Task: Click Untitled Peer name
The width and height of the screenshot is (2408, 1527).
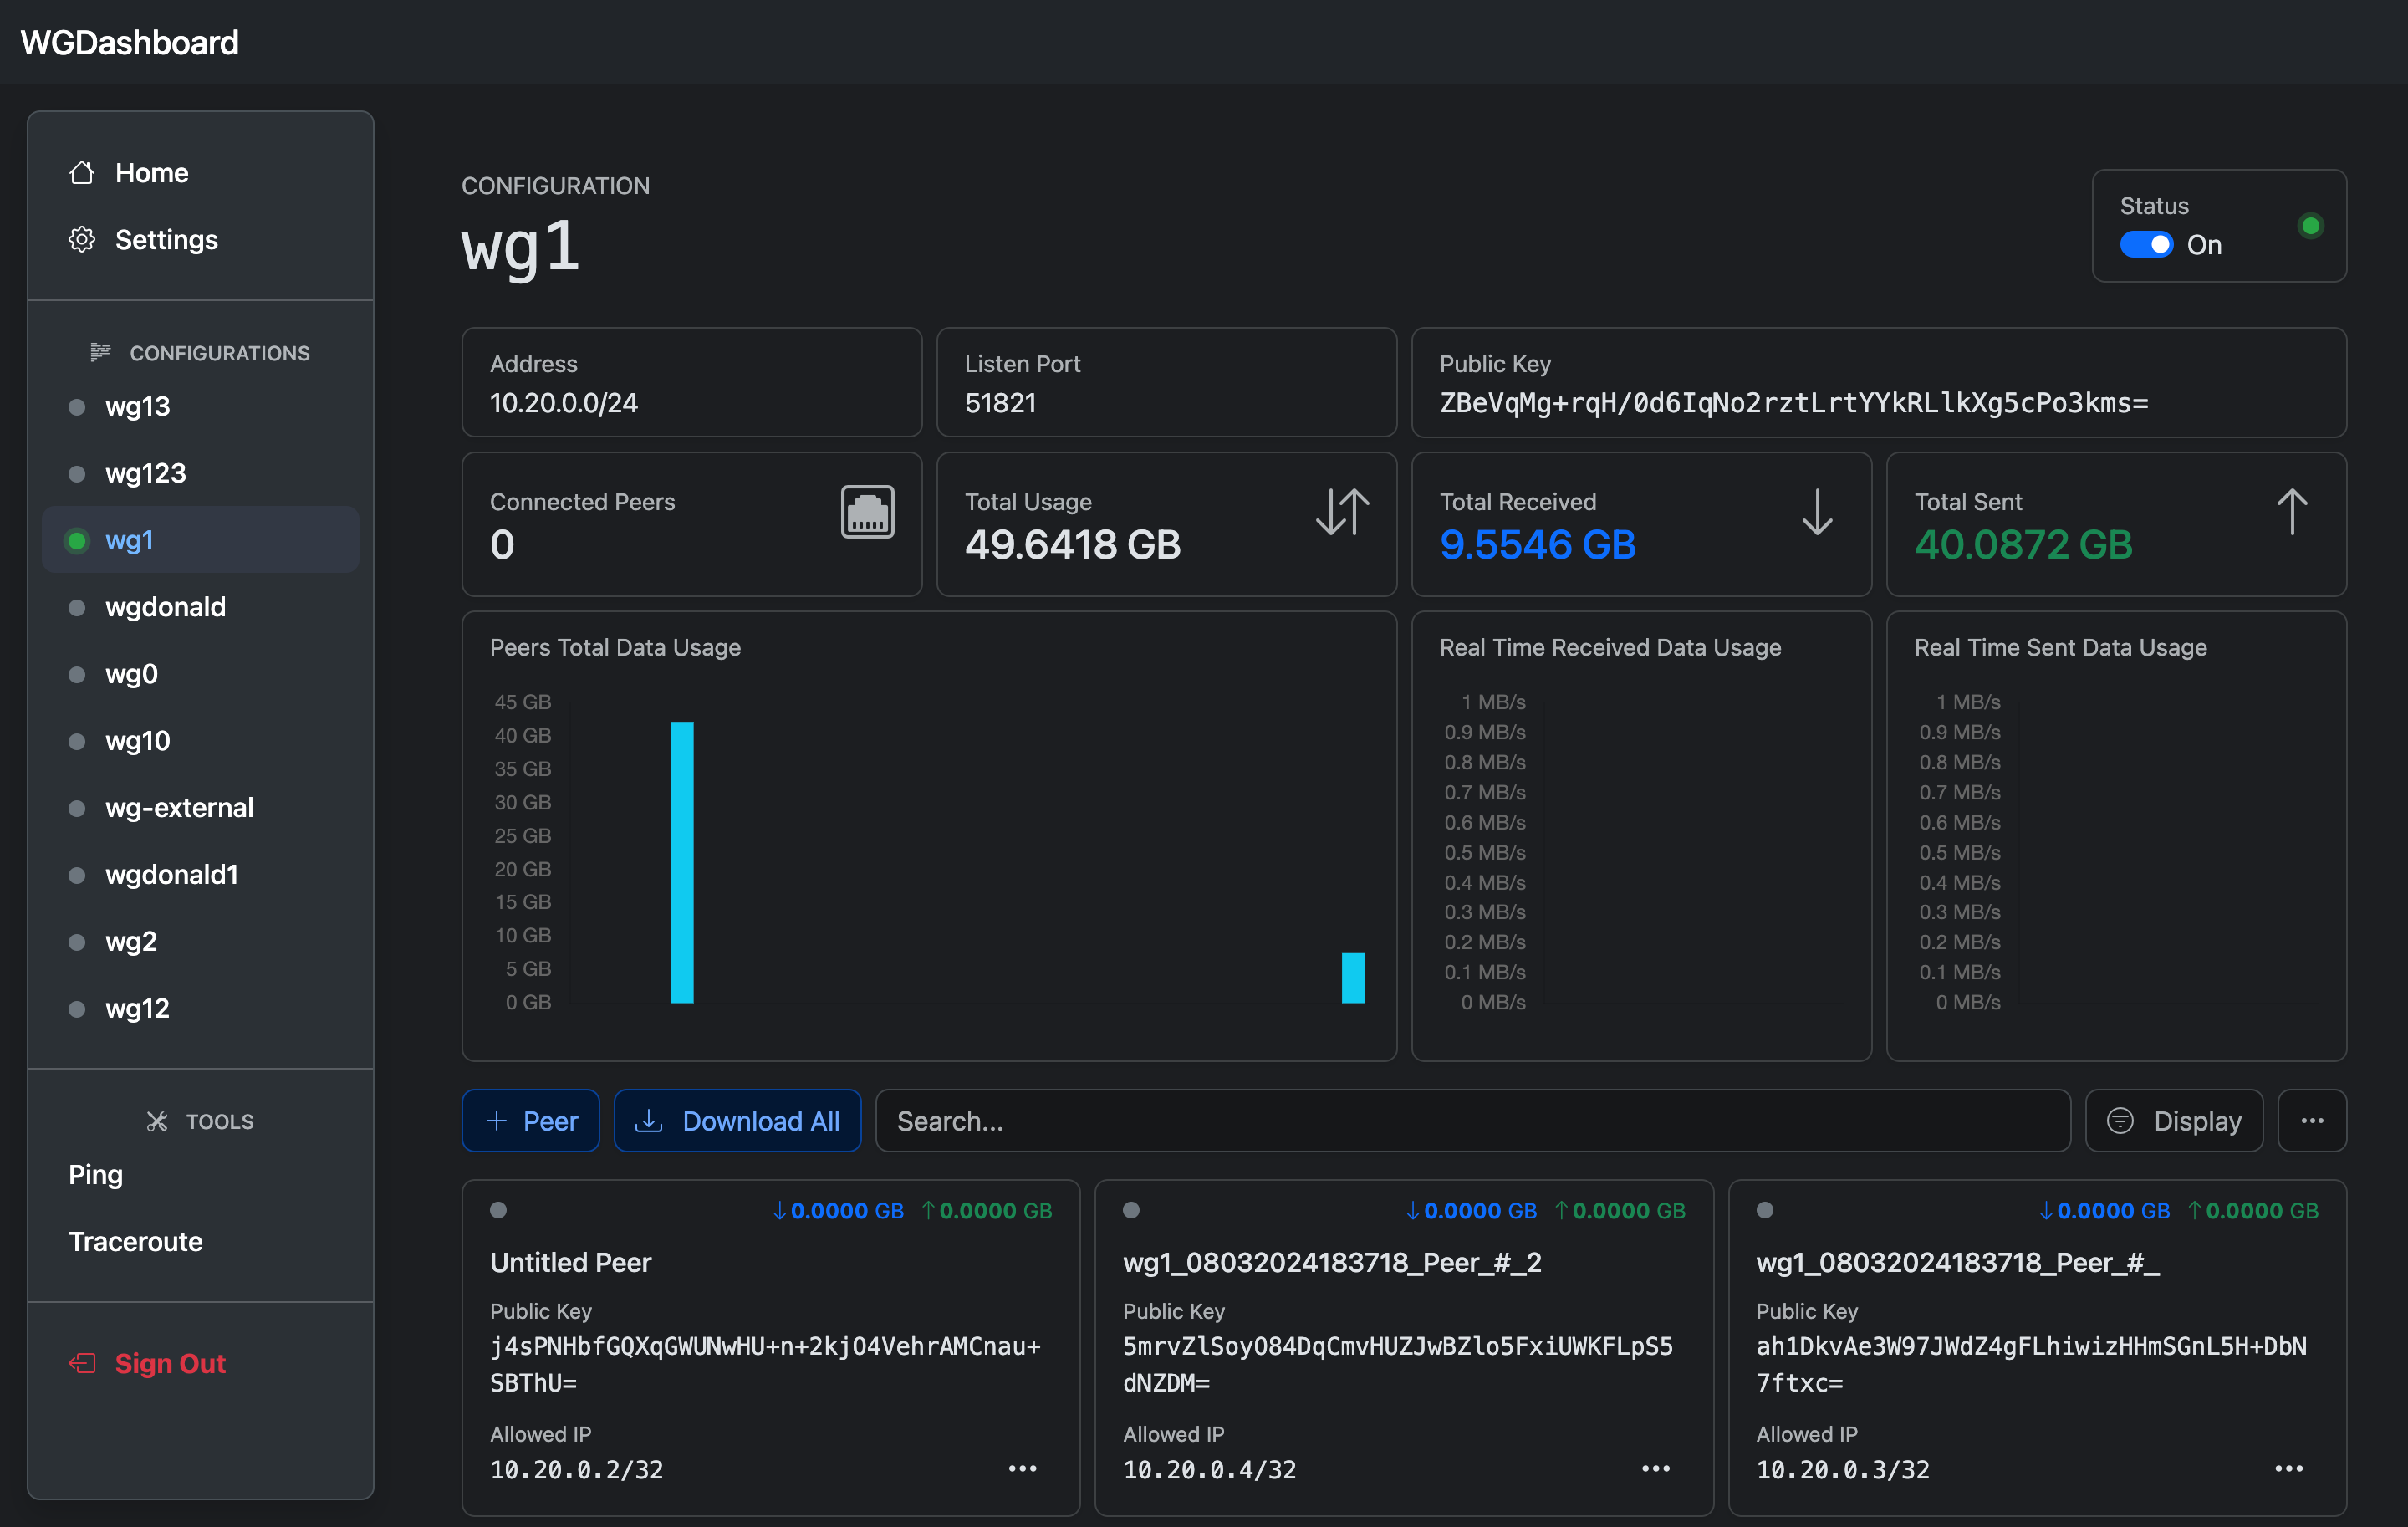Action: [570, 1262]
